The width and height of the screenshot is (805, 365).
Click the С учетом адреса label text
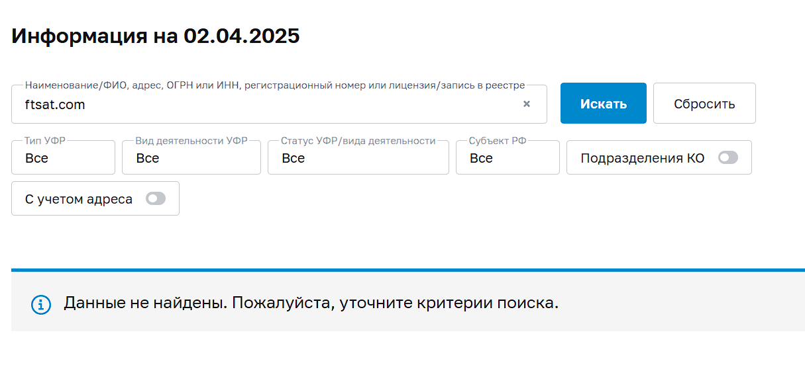coord(79,198)
